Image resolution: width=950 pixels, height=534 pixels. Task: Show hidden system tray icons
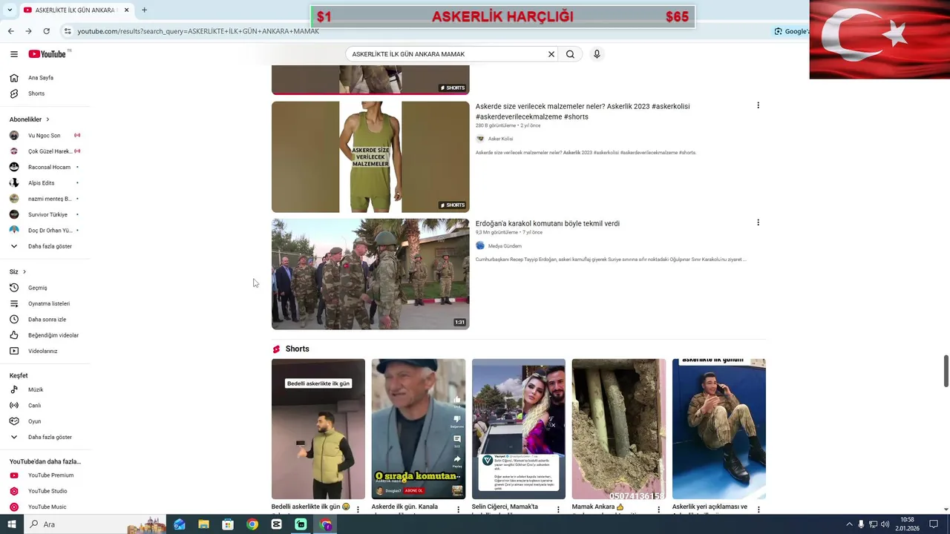[849, 524]
